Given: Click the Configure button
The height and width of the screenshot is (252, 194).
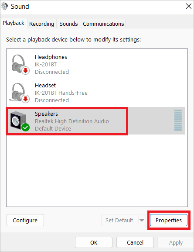Looking at the screenshot, I should [25, 220].
